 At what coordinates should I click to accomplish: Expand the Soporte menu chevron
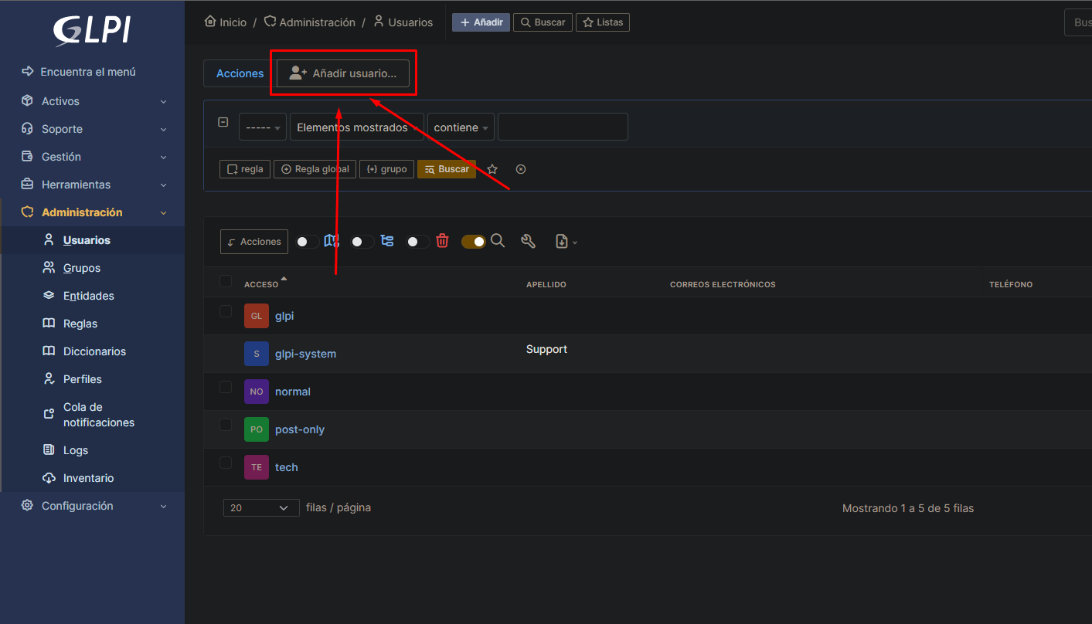pos(163,129)
